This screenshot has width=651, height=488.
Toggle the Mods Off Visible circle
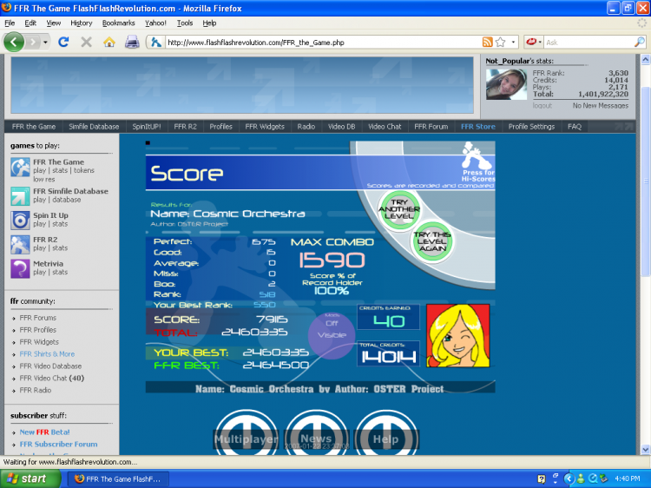tap(333, 335)
